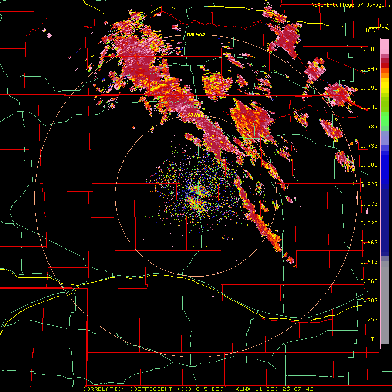
Task: Click the CORRELATION COEFFICIENT (CC) caption text
Action: 137,389
